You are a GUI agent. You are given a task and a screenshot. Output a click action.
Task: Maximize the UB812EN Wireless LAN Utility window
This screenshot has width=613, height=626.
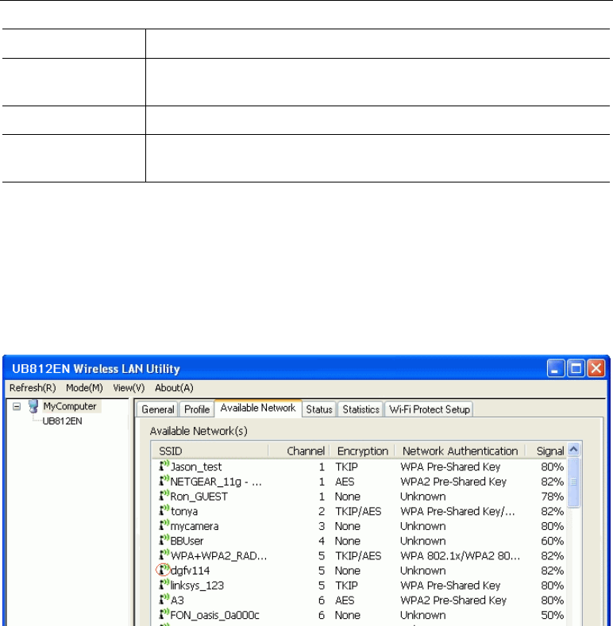(576, 367)
